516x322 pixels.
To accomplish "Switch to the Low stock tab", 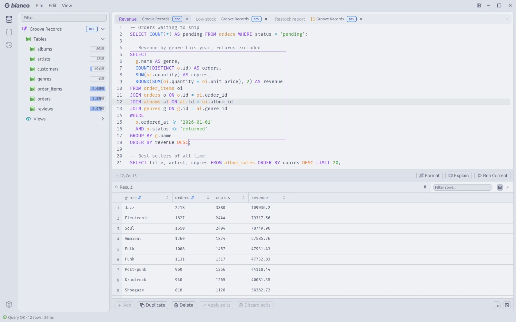I will point(206,19).
